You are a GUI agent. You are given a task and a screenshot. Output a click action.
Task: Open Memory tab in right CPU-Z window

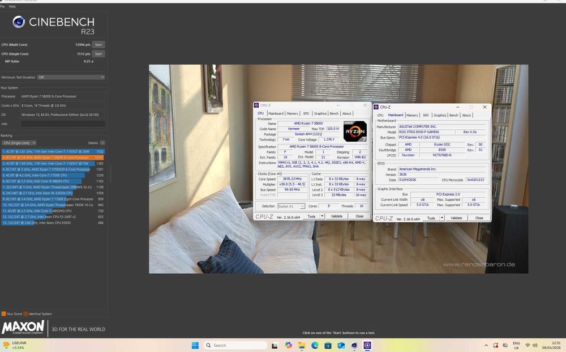click(x=412, y=115)
